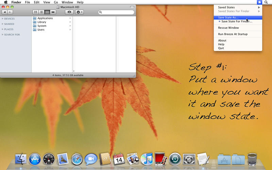Click the Finder back navigation button
This screenshot has height=170, width=272.
5,12
